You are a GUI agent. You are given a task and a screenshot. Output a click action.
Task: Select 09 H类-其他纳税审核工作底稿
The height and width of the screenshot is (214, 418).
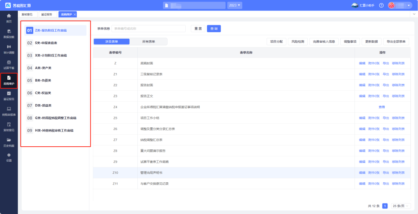55,130
